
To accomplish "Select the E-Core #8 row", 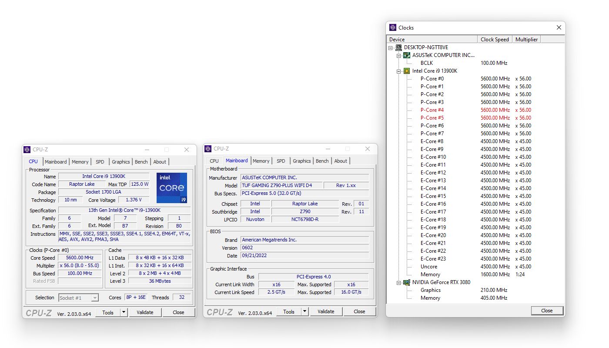I will 475,141.
